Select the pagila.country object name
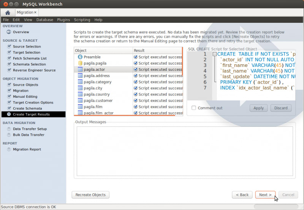Image resolution: width=304 pixels, height=210 pixels. [x=97, y=94]
